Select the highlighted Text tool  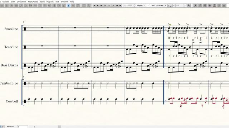click(x=68, y=6)
